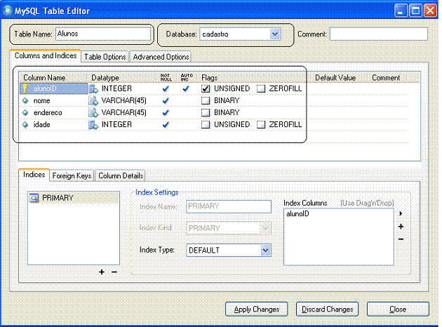Open the Index Kind dropdown
Screen dimensions: 442x327
click(265, 228)
